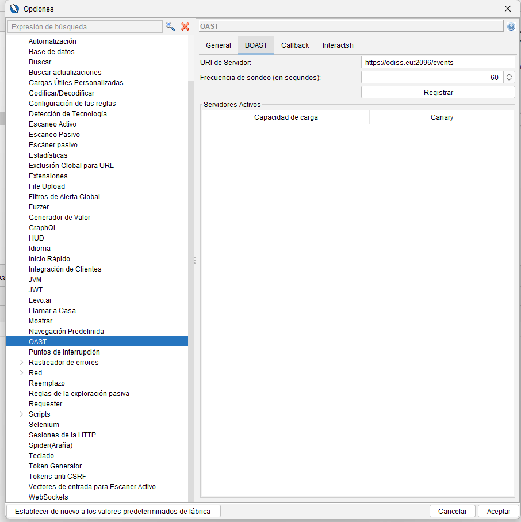
Task: Click the magnifier search icon
Action: (x=170, y=26)
